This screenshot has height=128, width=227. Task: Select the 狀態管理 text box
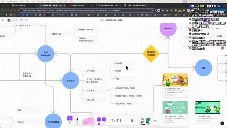tap(96, 90)
